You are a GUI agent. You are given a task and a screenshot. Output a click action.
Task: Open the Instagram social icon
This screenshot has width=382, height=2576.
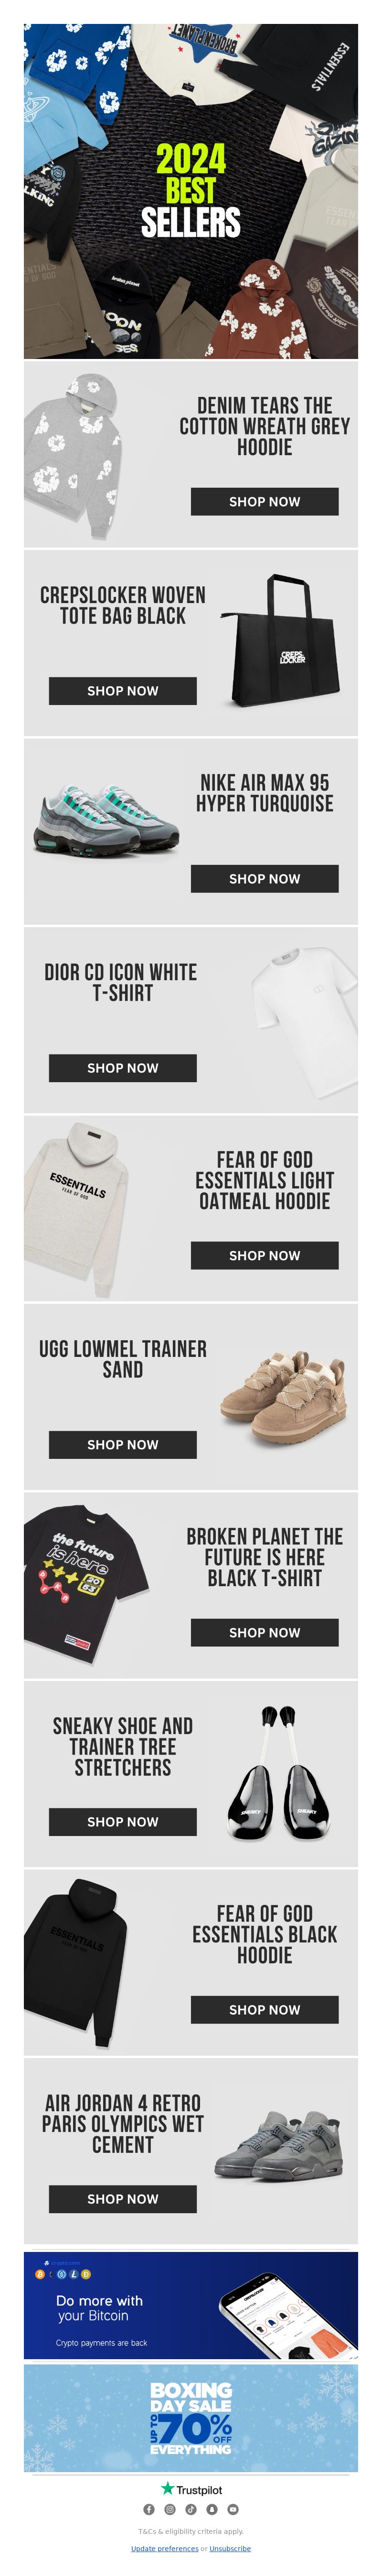click(x=170, y=2509)
